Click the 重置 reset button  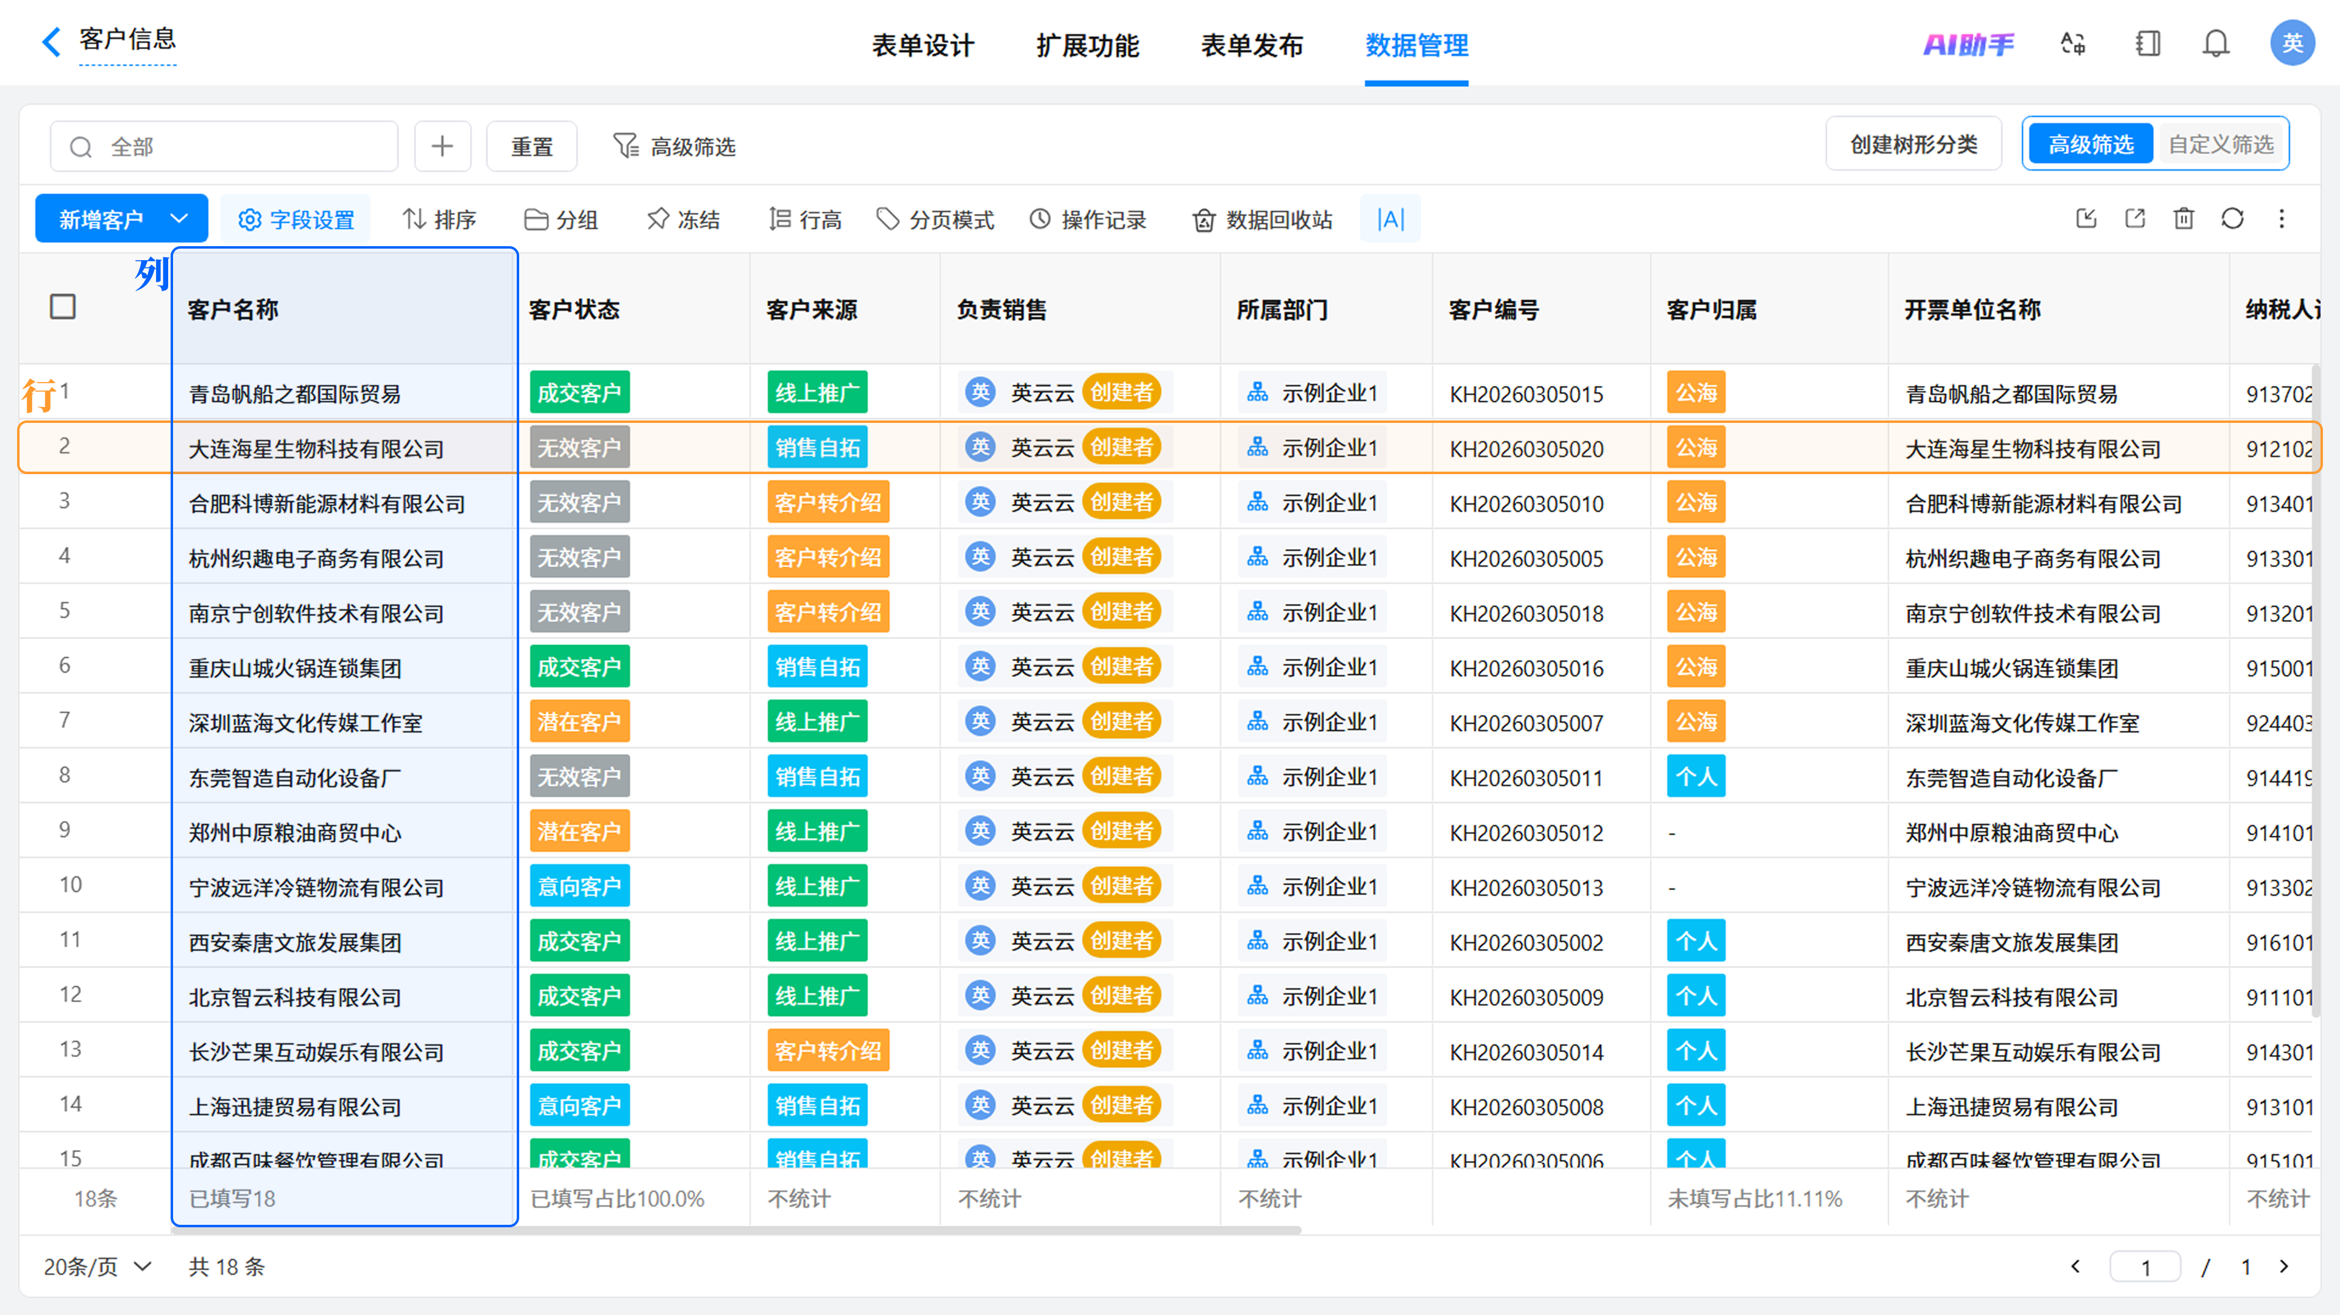pyautogui.click(x=531, y=146)
